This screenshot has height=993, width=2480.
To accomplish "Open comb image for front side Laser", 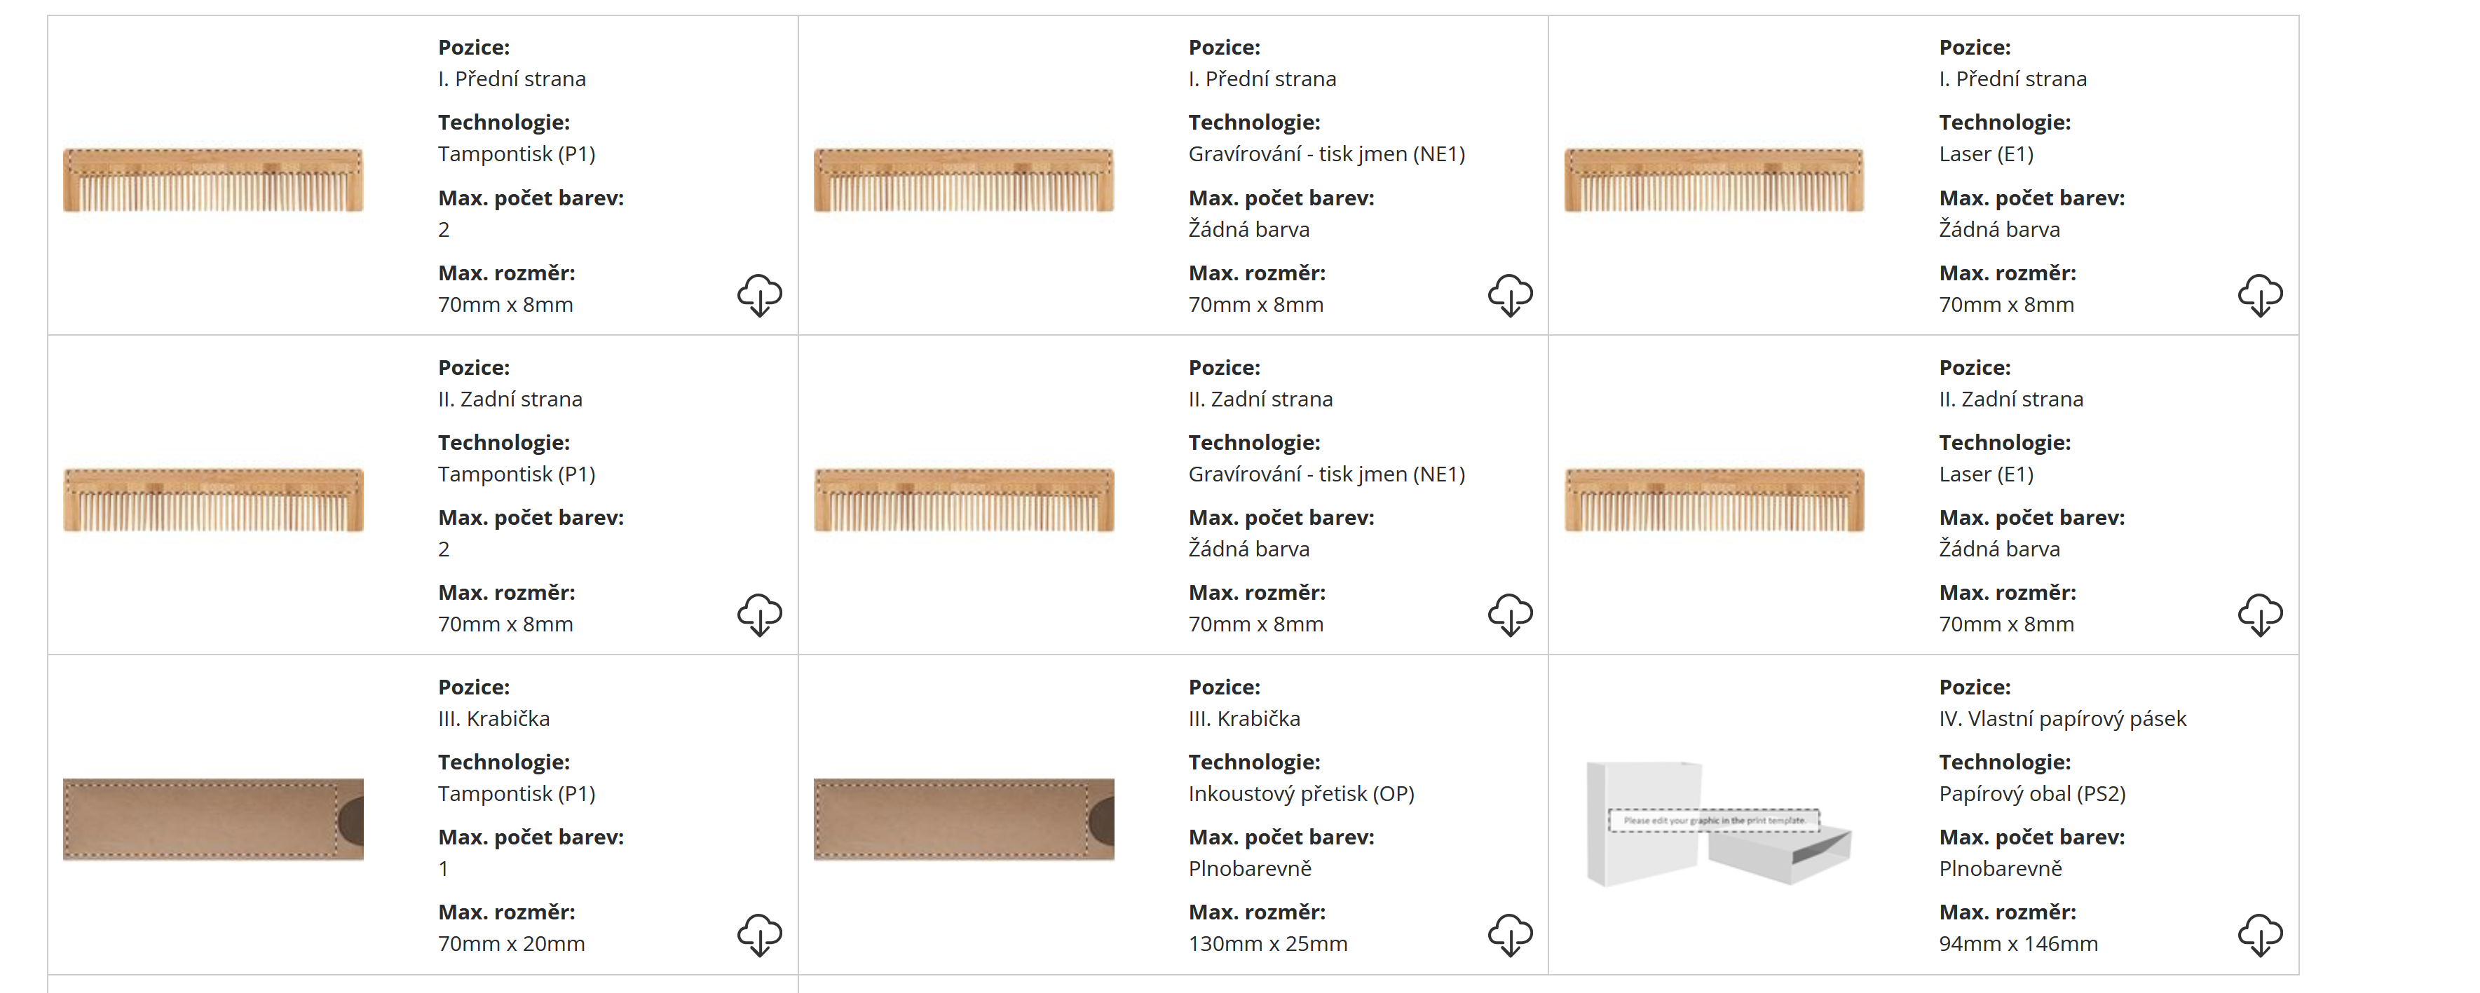I will (x=1714, y=180).
